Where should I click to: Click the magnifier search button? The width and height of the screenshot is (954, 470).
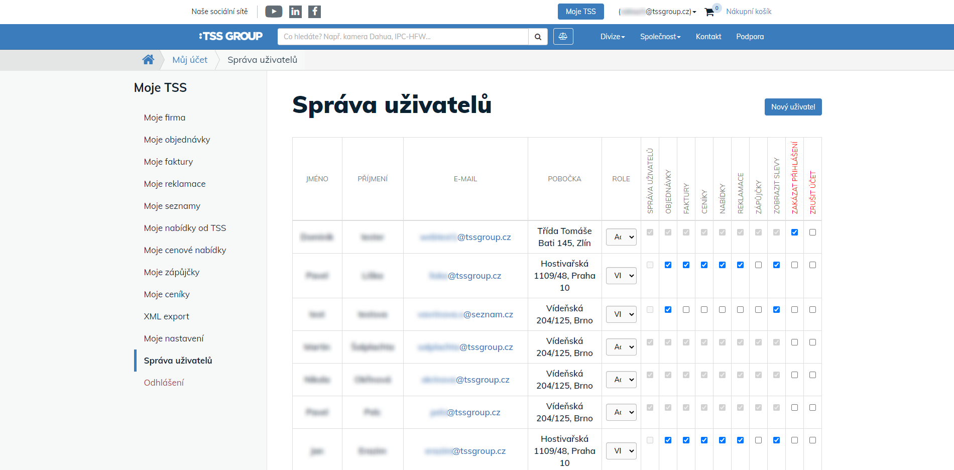[538, 37]
